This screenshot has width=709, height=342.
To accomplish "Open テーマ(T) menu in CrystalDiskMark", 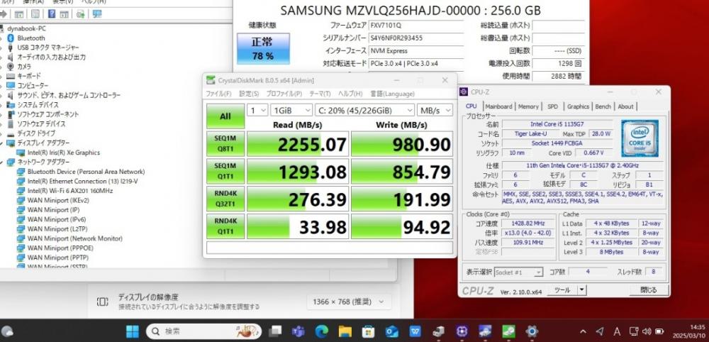I will click(x=320, y=94).
